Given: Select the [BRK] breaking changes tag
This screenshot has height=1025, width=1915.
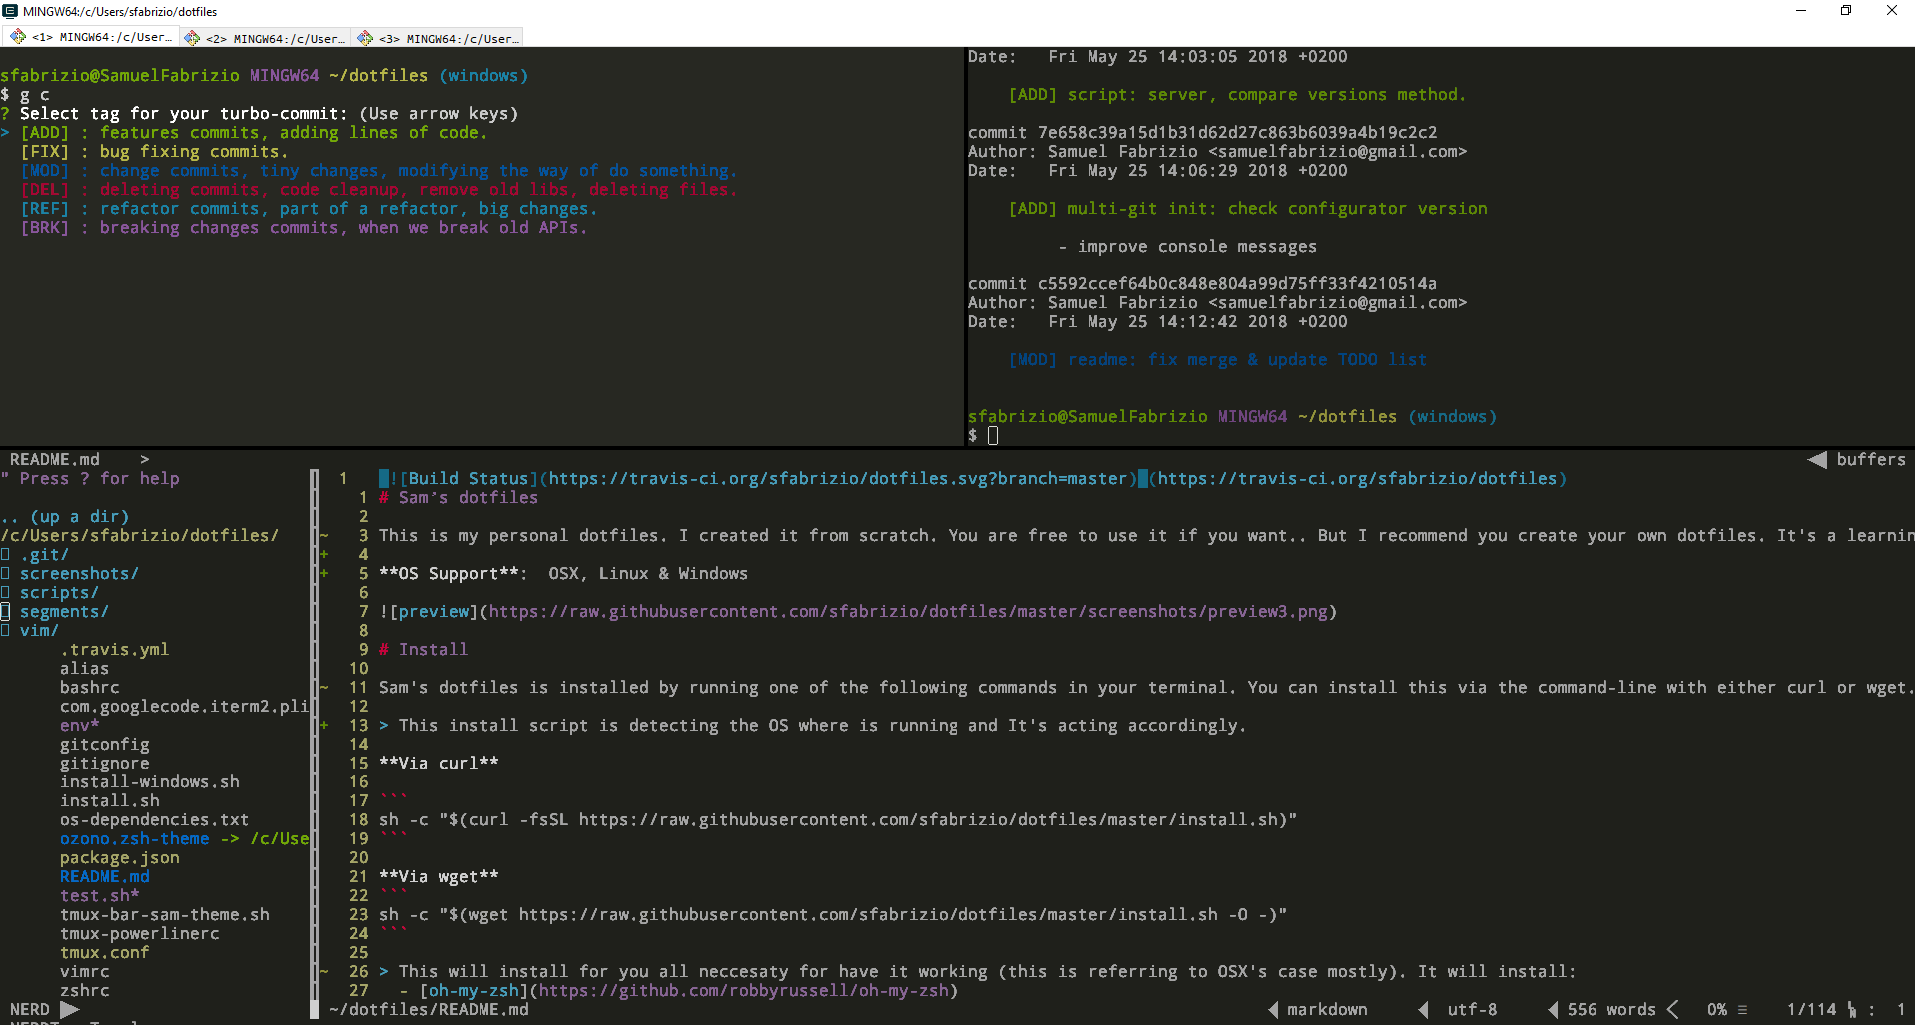Looking at the screenshot, I should [304, 228].
